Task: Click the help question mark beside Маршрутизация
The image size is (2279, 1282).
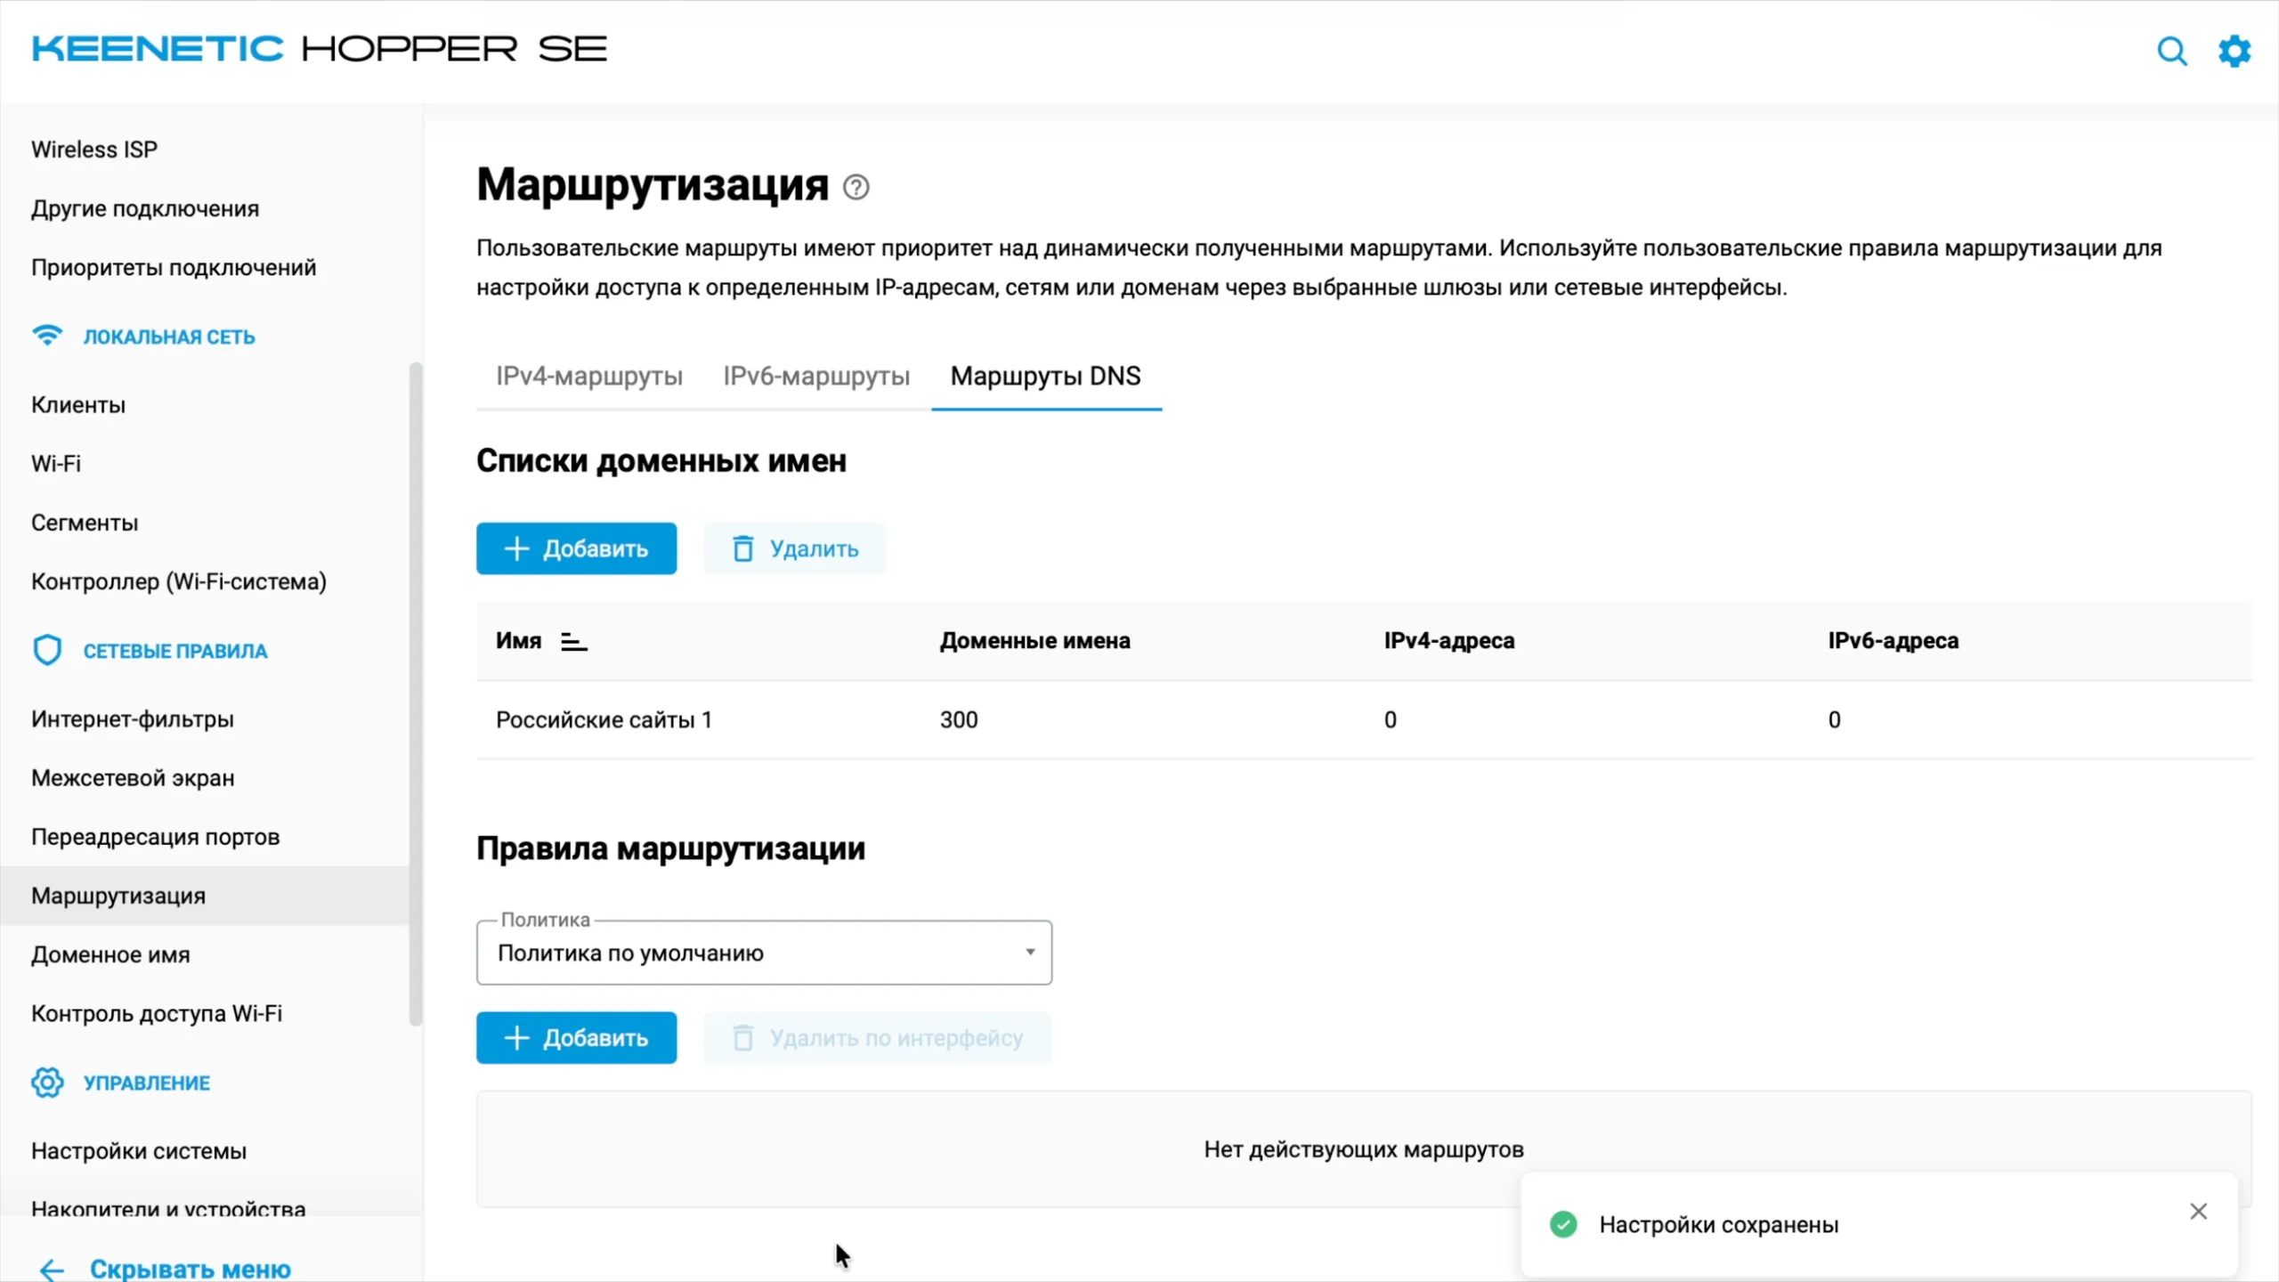Action: [x=856, y=187]
